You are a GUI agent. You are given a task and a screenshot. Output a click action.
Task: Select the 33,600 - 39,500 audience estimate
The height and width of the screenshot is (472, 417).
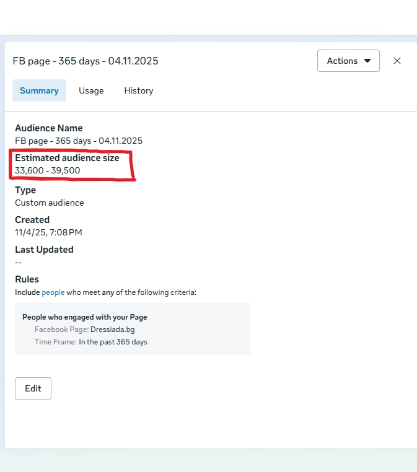click(x=48, y=170)
